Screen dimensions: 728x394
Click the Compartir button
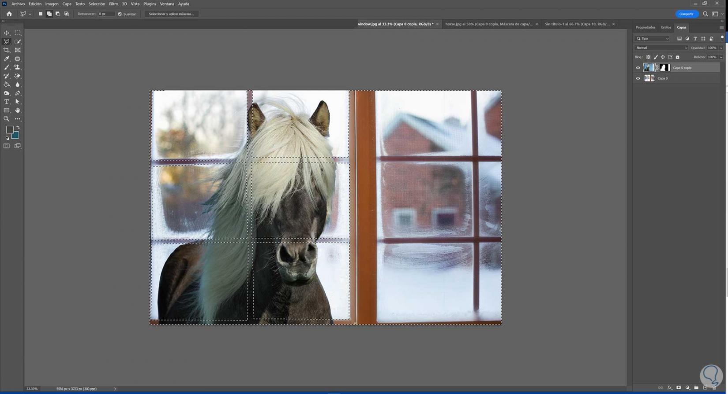pos(687,14)
